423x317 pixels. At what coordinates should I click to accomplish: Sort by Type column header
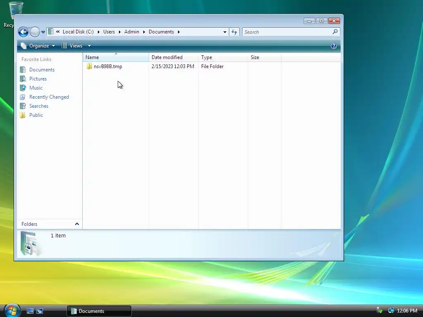(223, 57)
